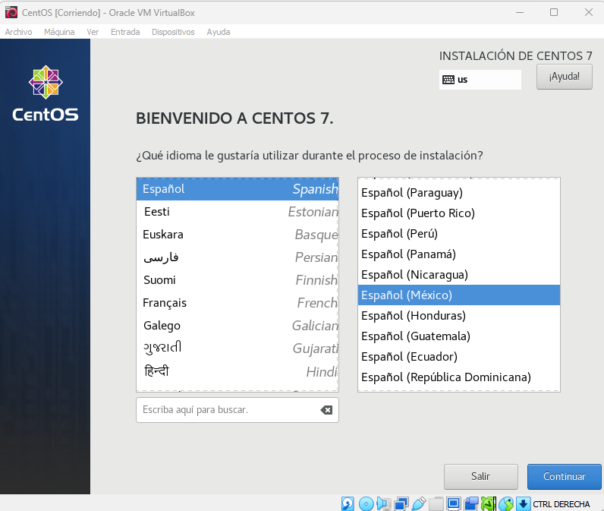604x511 pixels.
Task: Click the recording status icon
Action: pyautogui.click(x=471, y=503)
